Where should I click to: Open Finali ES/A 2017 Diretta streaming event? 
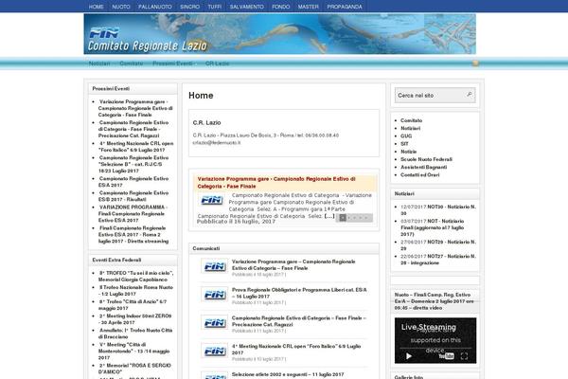(133, 235)
